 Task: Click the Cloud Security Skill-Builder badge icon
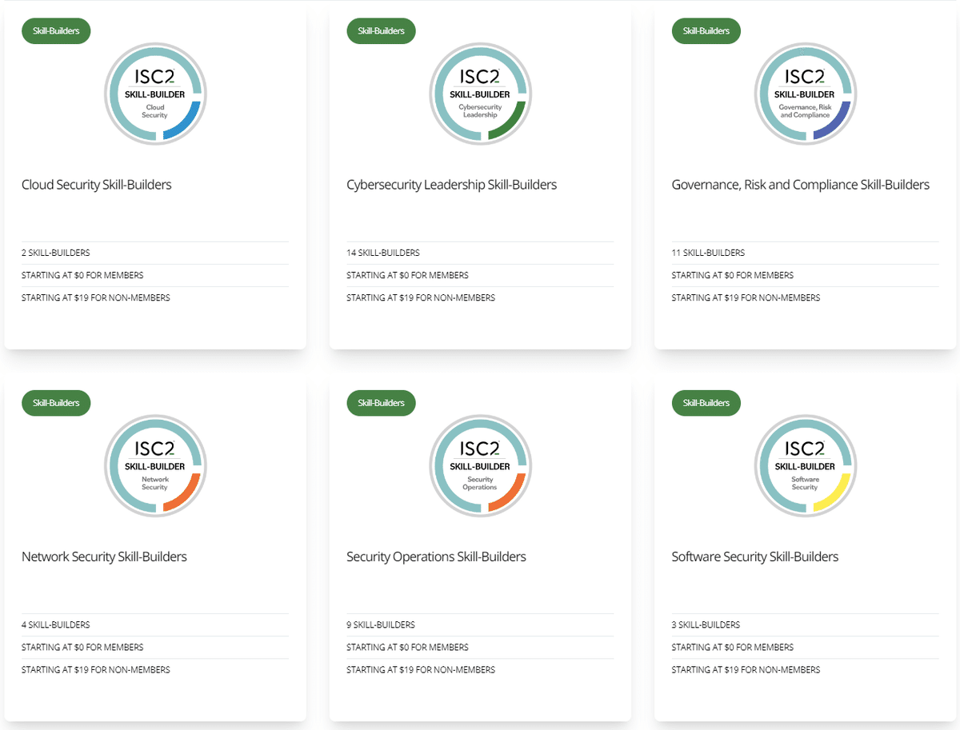point(155,94)
